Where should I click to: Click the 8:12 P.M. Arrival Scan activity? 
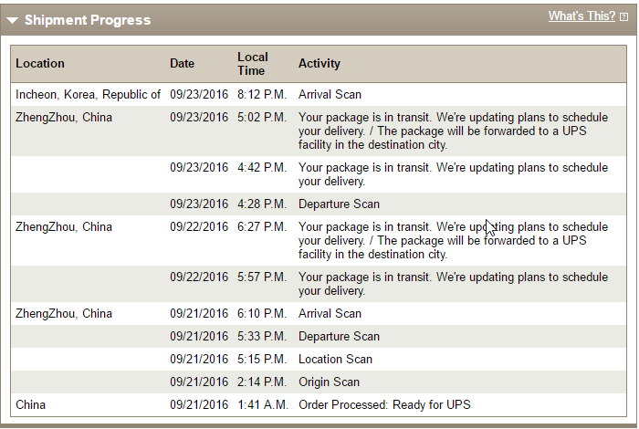click(330, 95)
